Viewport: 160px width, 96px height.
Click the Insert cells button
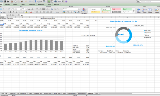click(x=139, y=11)
